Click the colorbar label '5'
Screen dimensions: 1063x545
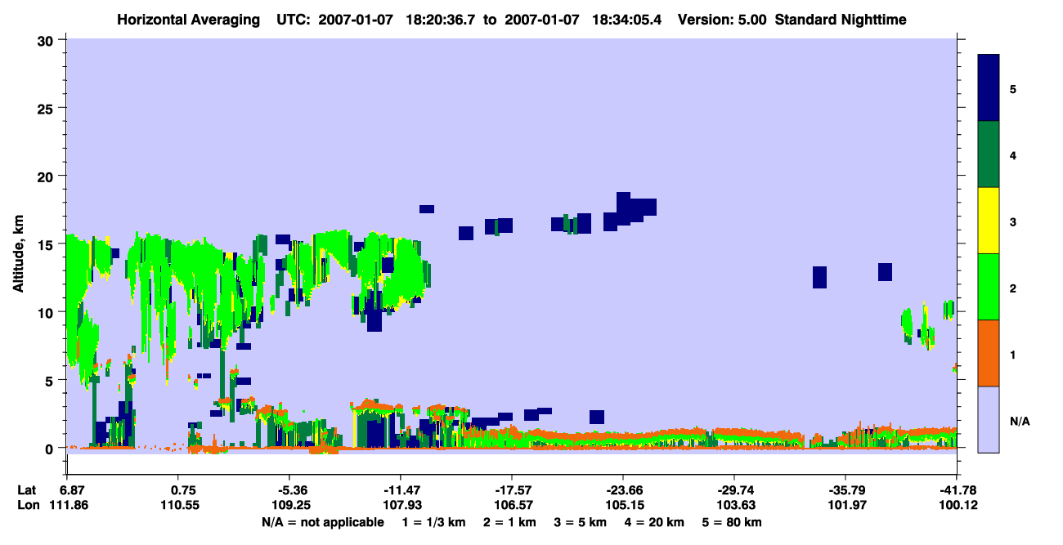pyautogui.click(x=1013, y=89)
